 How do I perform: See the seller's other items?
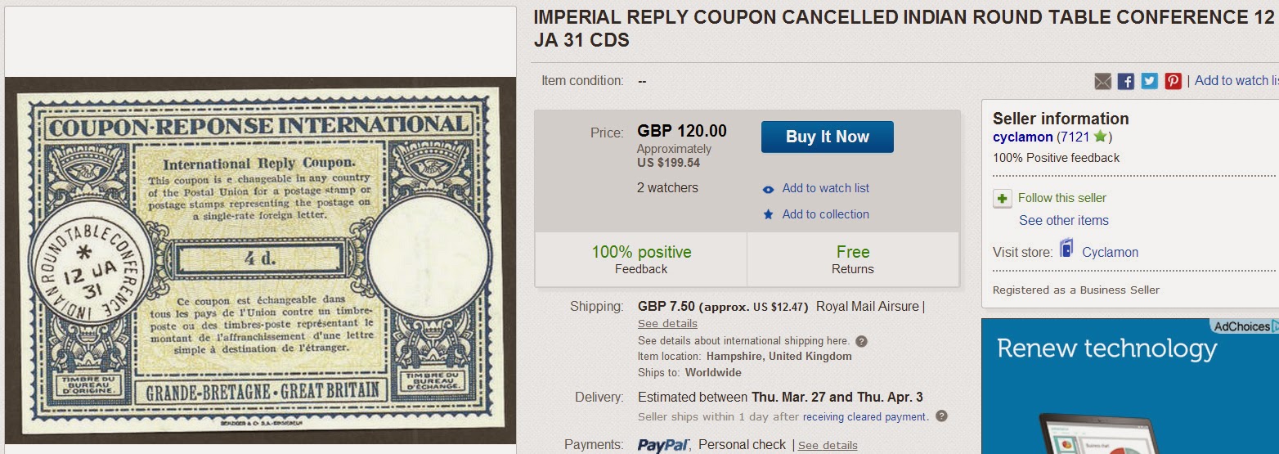[x=1063, y=221]
